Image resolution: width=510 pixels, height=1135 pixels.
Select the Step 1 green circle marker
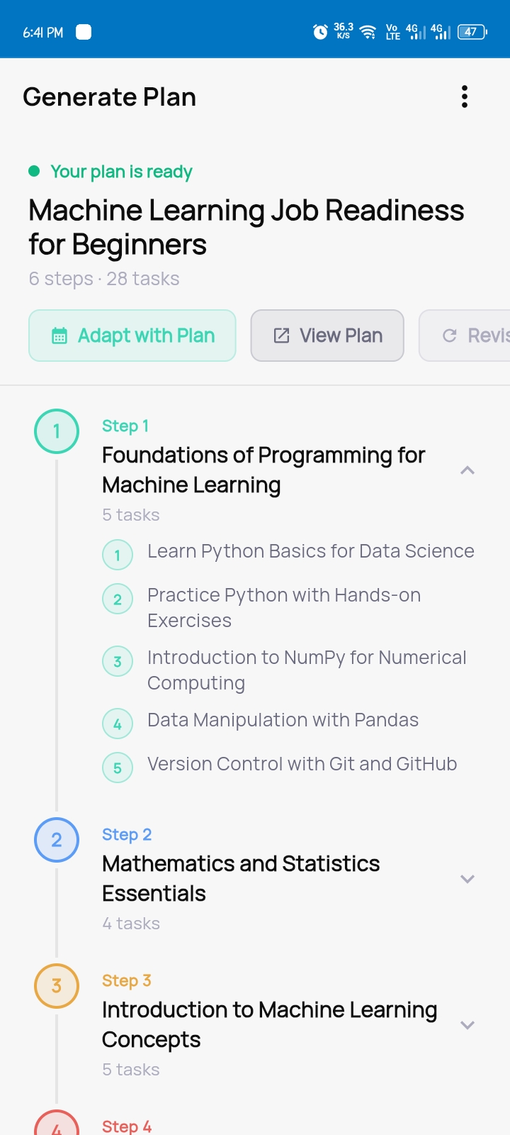point(57,431)
